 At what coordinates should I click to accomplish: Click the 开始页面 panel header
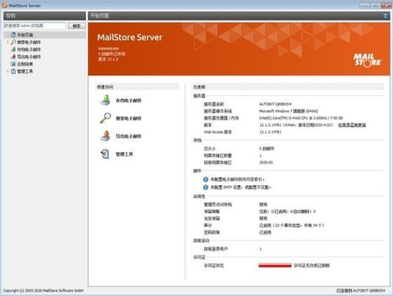coord(239,16)
